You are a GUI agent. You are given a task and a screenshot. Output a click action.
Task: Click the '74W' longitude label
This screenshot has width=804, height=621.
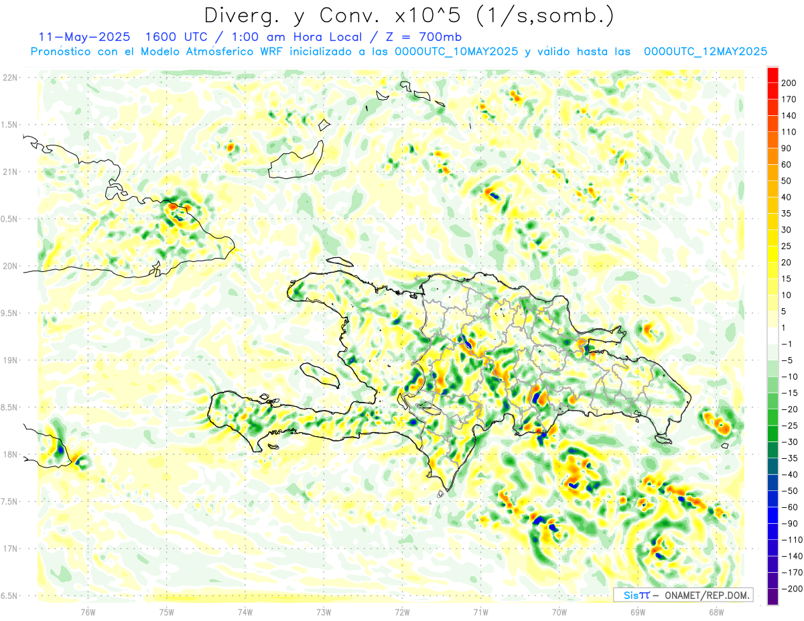pyautogui.click(x=245, y=612)
